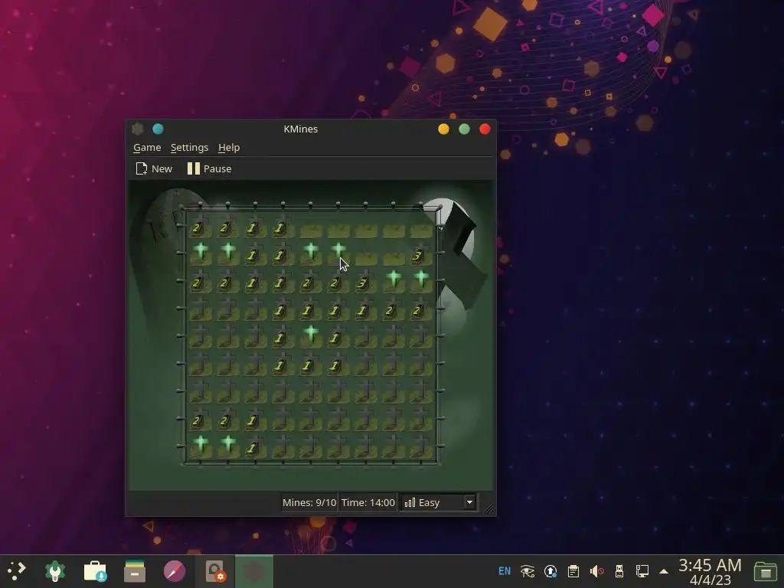
Task: Click the flagged tile in the top-left of second row
Action: (x=201, y=254)
